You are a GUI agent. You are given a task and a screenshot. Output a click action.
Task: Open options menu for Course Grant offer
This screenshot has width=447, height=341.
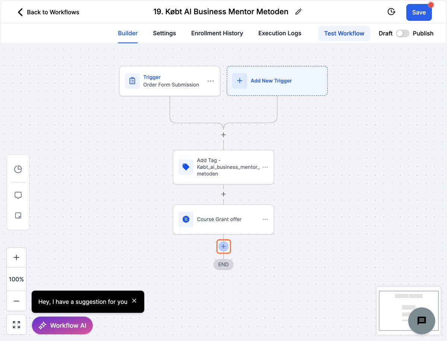(x=265, y=220)
